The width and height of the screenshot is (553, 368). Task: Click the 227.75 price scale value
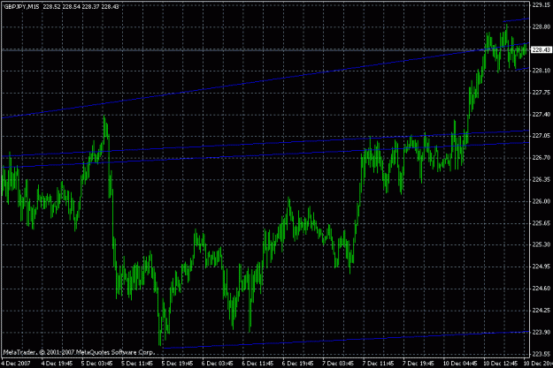coord(541,93)
